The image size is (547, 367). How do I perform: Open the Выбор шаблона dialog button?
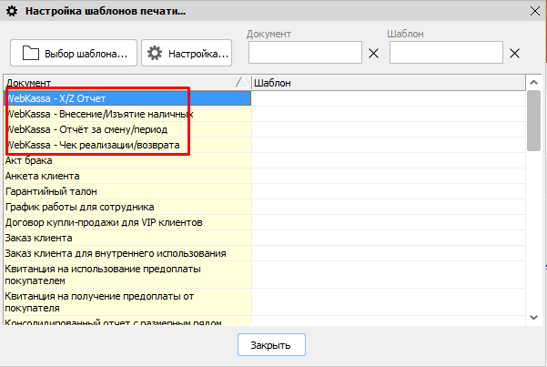(74, 53)
